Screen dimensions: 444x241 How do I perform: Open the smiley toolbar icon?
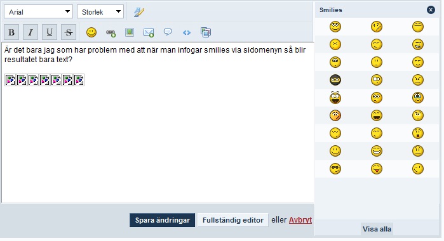pos(91,32)
